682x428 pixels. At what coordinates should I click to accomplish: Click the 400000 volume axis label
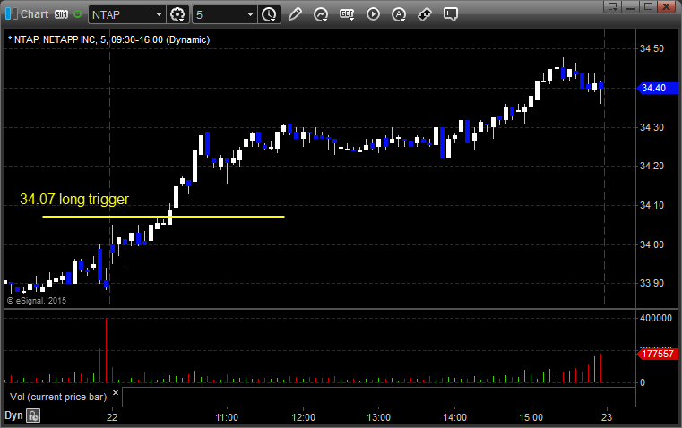click(x=656, y=318)
